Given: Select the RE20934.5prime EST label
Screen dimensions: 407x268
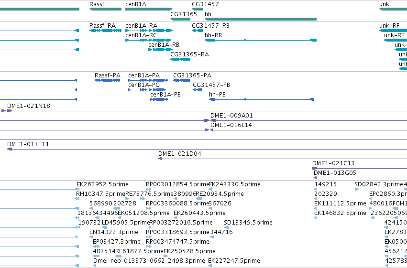Looking at the screenshot, I should click(220, 194).
